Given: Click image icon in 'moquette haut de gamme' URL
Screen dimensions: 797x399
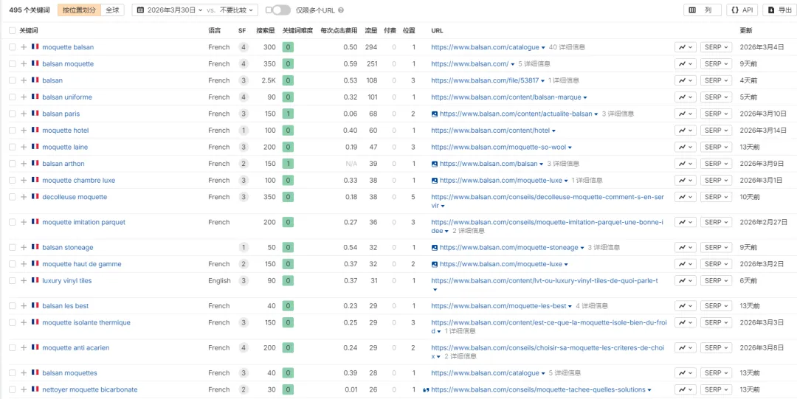Looking at the screenshot, I should [435, 264].
